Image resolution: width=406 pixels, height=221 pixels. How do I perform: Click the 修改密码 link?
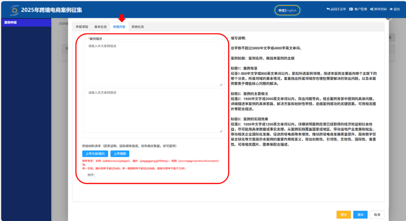[380, 9]
